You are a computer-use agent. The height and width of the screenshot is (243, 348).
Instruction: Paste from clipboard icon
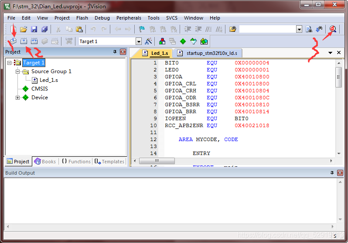(x=79, y=29)
